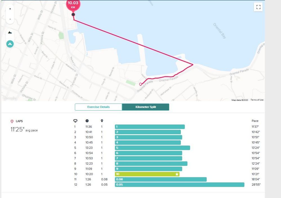Open the Terms of Use link
The height and width of the screenshot is (198, 281).
[x=257, y=100]
